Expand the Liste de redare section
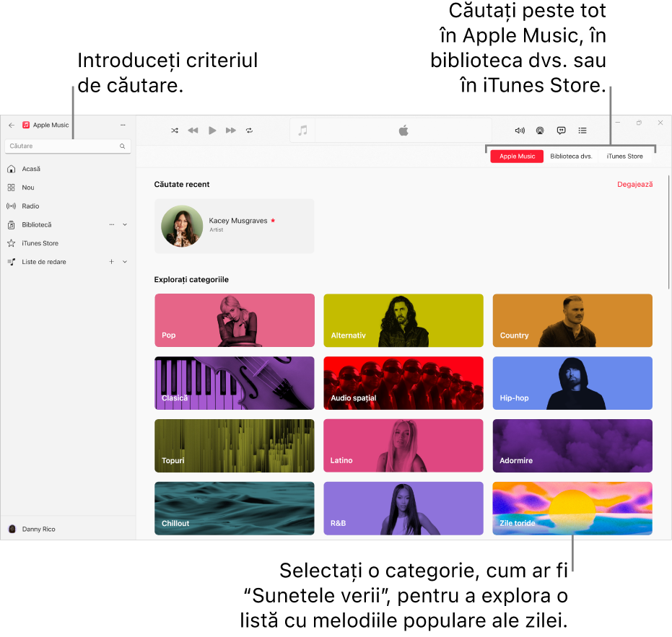672x637 pixels. 123,261
